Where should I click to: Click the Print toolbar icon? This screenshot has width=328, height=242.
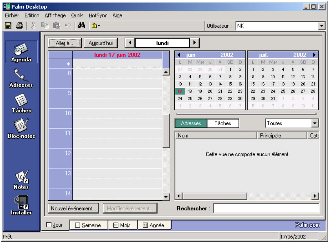19,26
